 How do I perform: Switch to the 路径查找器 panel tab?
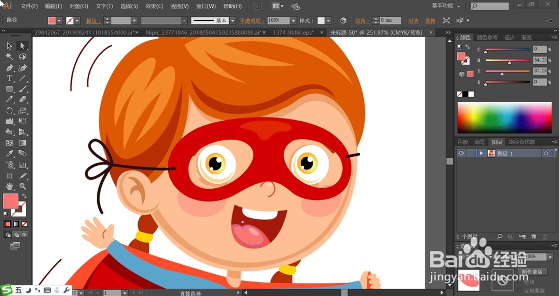tap(522, 142)
